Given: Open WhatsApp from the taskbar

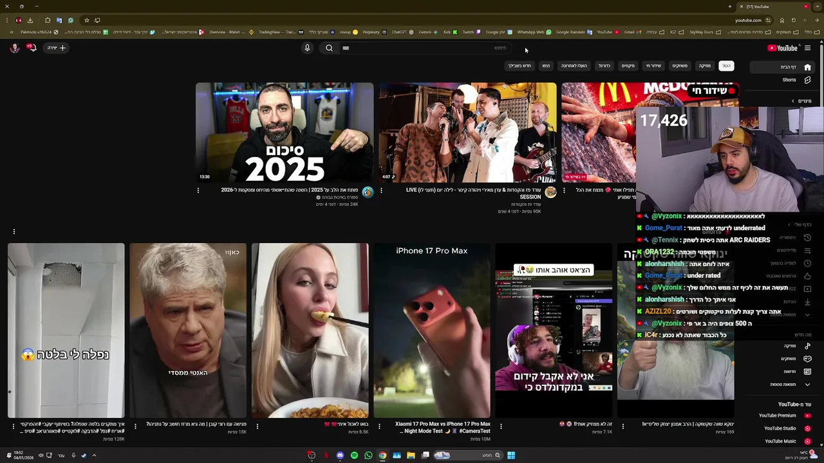Looking at the screenshot, I should coord(368,455).
